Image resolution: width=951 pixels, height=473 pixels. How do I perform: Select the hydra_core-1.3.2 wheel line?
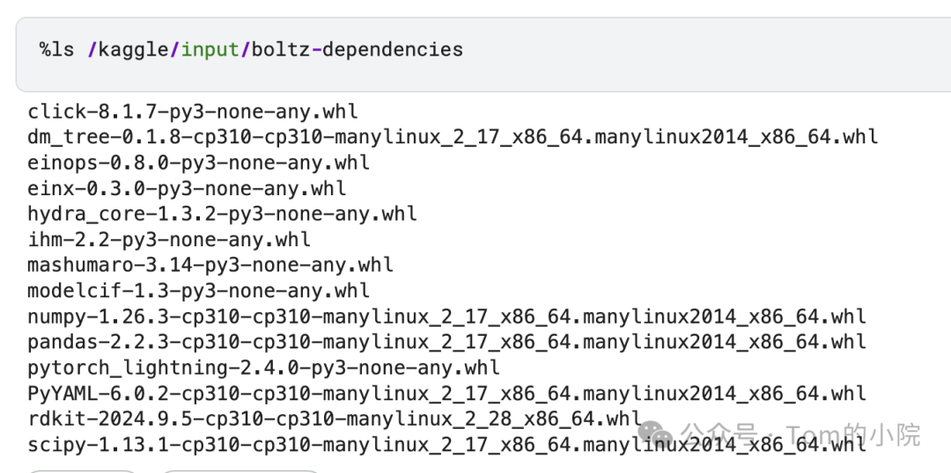click(222, 214)
